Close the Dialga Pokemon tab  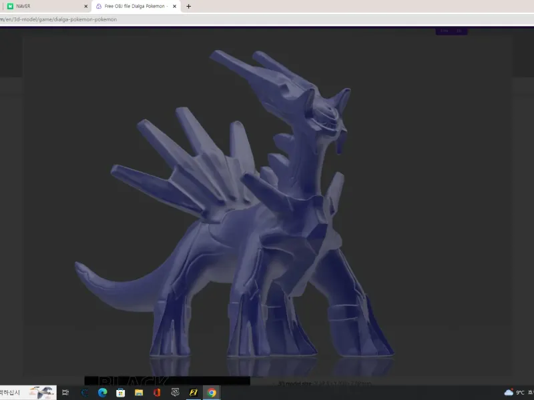pos(174,6)
